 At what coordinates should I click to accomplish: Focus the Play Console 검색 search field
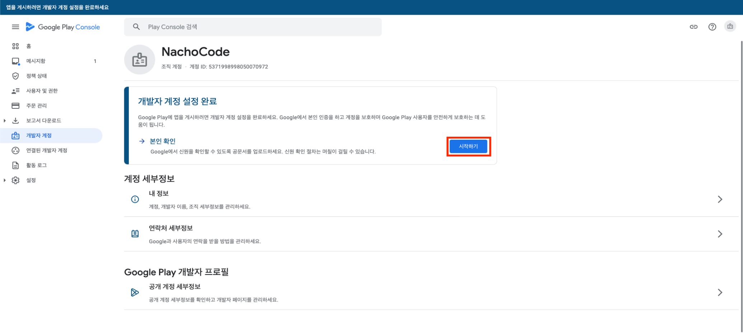pos(253,27)
